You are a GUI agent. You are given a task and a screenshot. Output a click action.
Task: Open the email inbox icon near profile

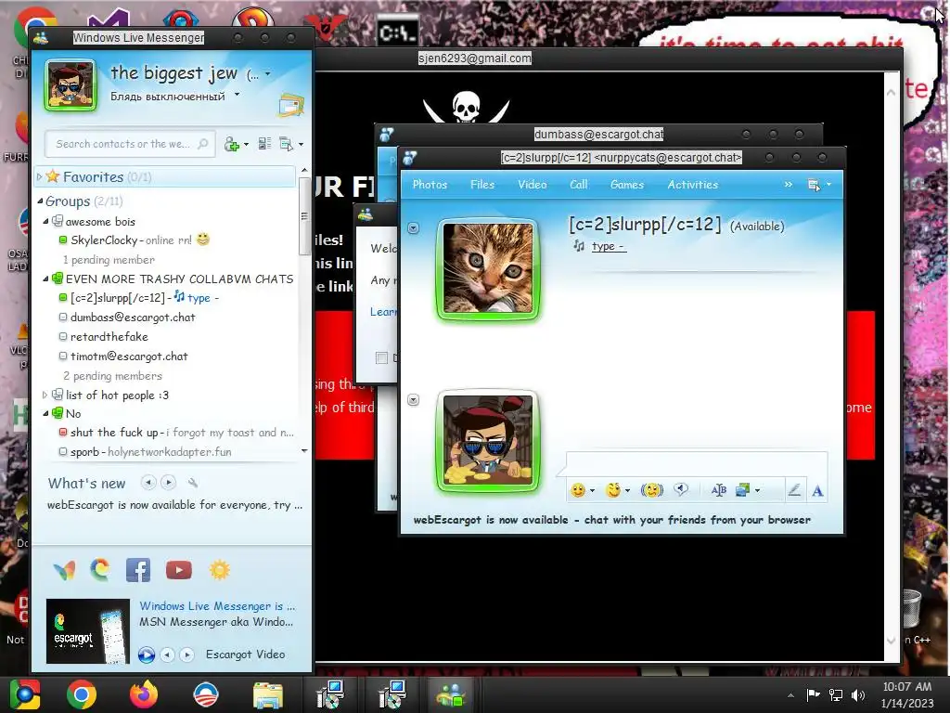pyautogui.click(x=290, y=106)
